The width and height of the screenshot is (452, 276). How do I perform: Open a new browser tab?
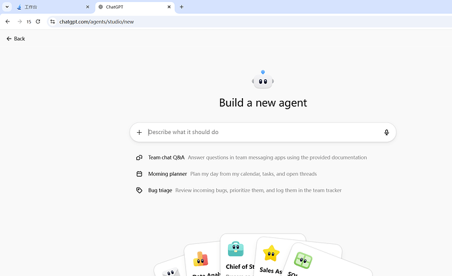point(181,7)
